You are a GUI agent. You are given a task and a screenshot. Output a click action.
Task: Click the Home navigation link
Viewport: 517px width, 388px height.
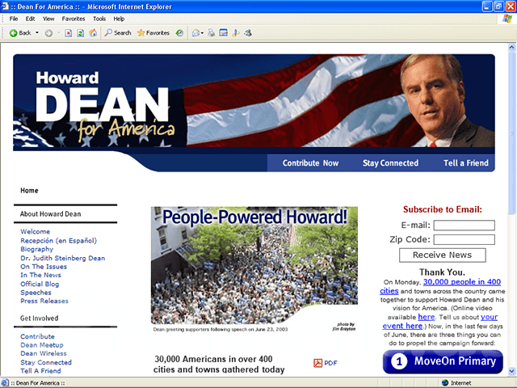point(29,191)
